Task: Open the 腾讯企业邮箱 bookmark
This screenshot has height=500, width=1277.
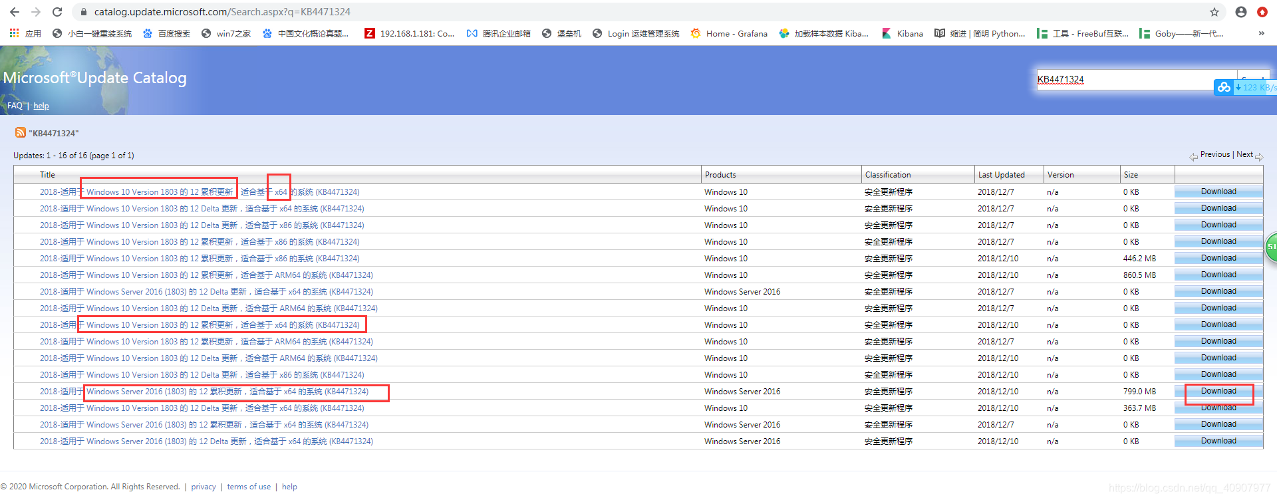Action: [x=499, y=33]
